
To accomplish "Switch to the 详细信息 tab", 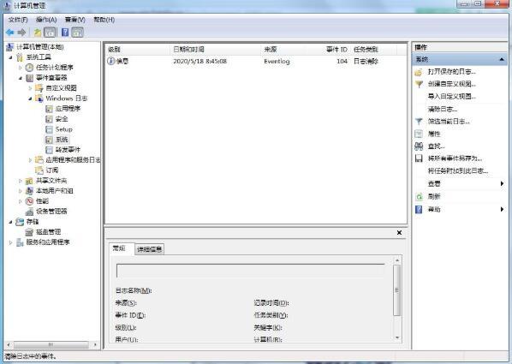I will pos(149,249).
